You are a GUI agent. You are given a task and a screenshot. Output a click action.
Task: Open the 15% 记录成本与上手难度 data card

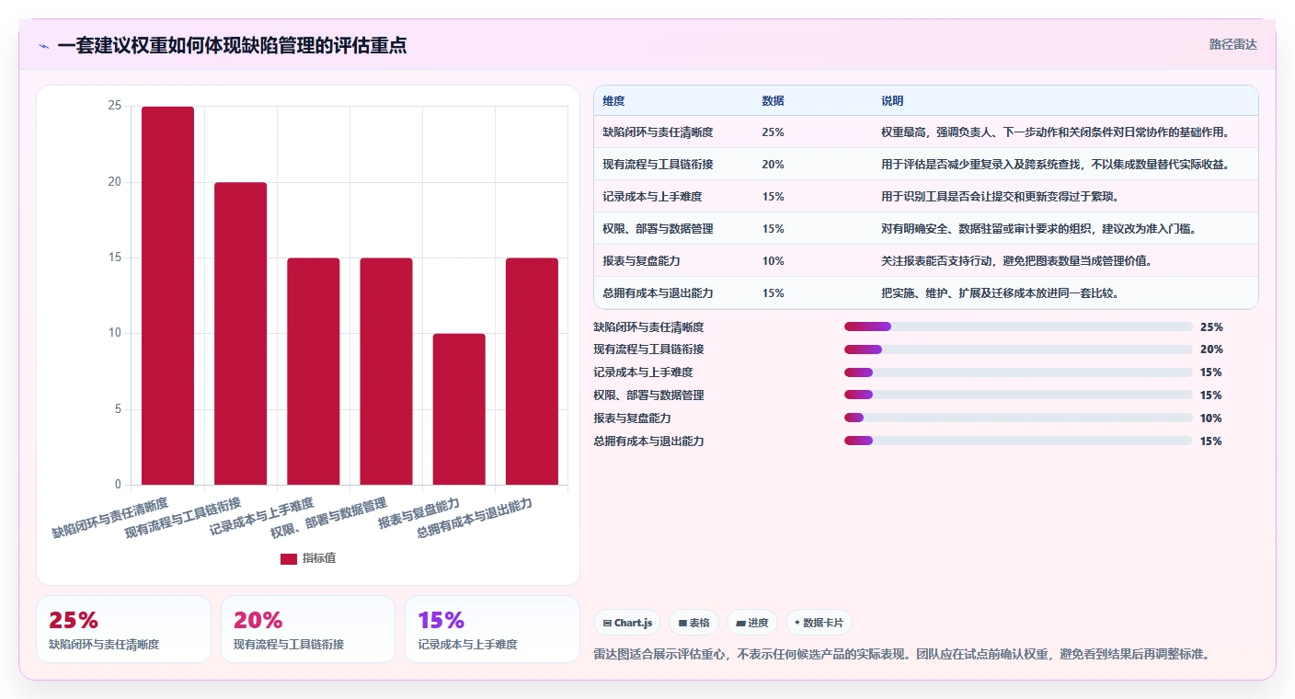492,629
